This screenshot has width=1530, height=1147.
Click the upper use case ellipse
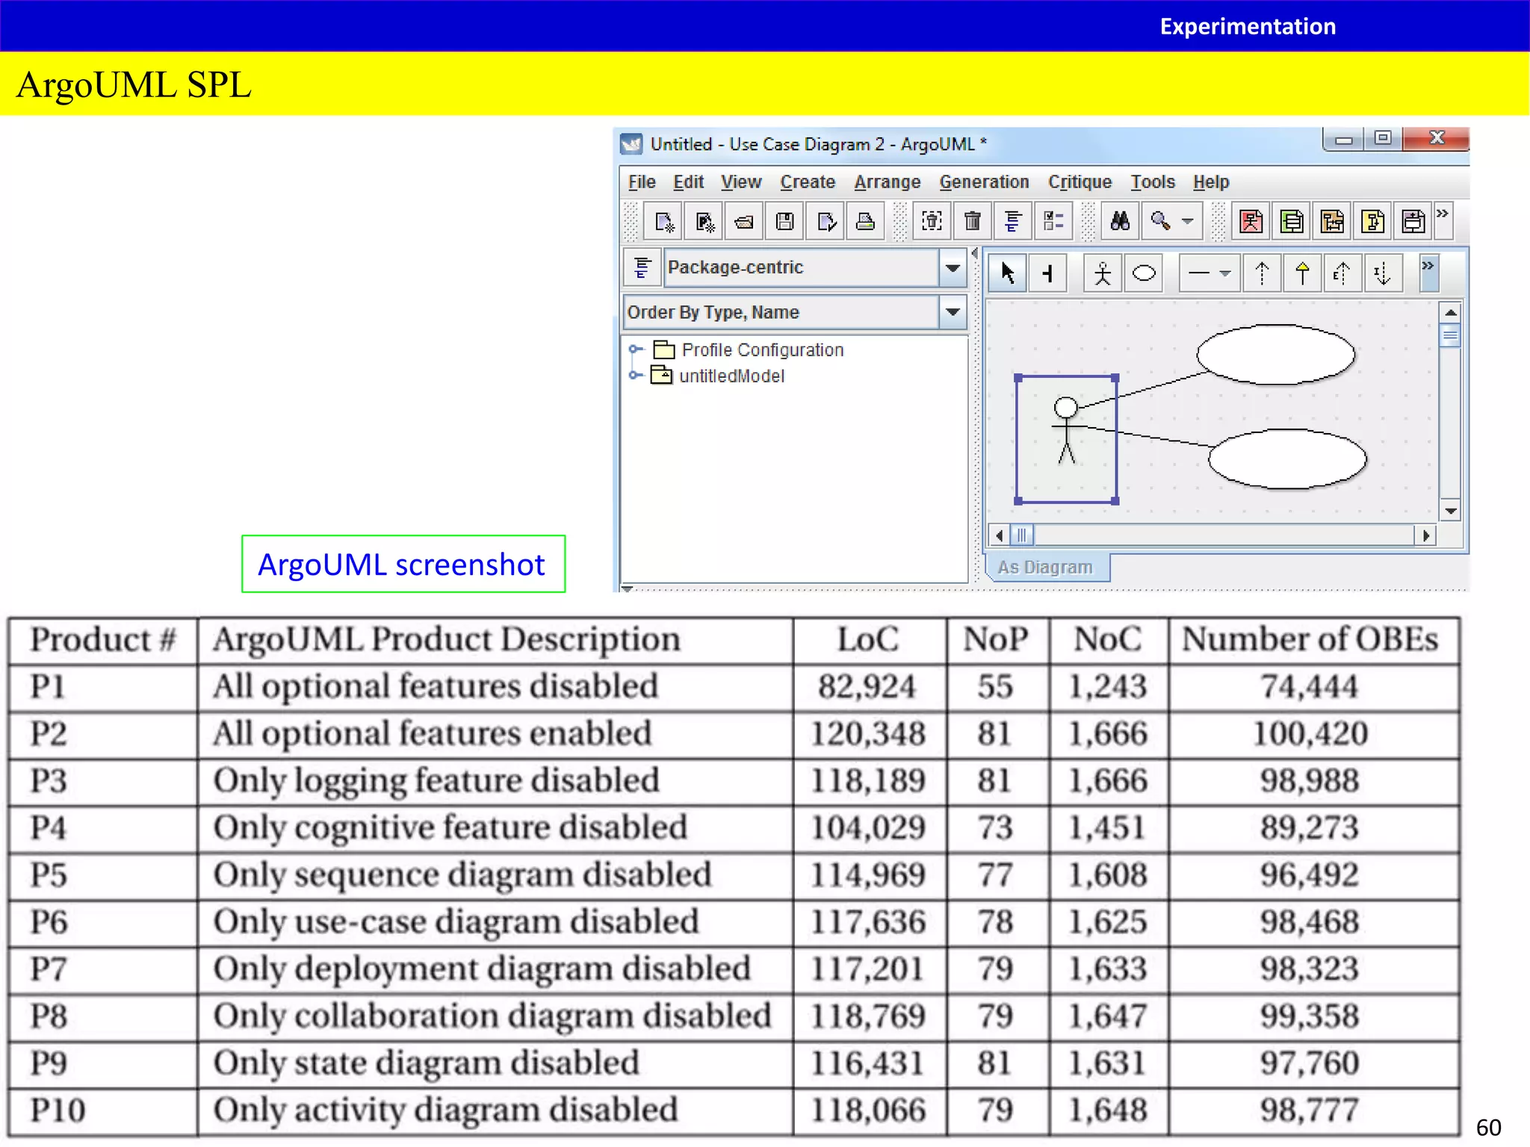[x=1275, y=355]
